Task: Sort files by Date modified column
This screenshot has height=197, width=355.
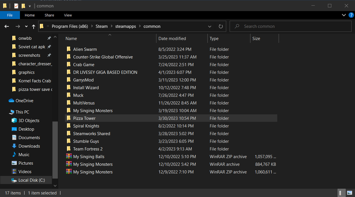Action: tap(172, 39)
